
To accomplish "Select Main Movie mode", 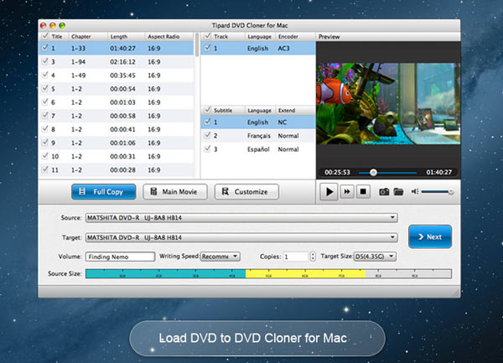I will (175, 192).
